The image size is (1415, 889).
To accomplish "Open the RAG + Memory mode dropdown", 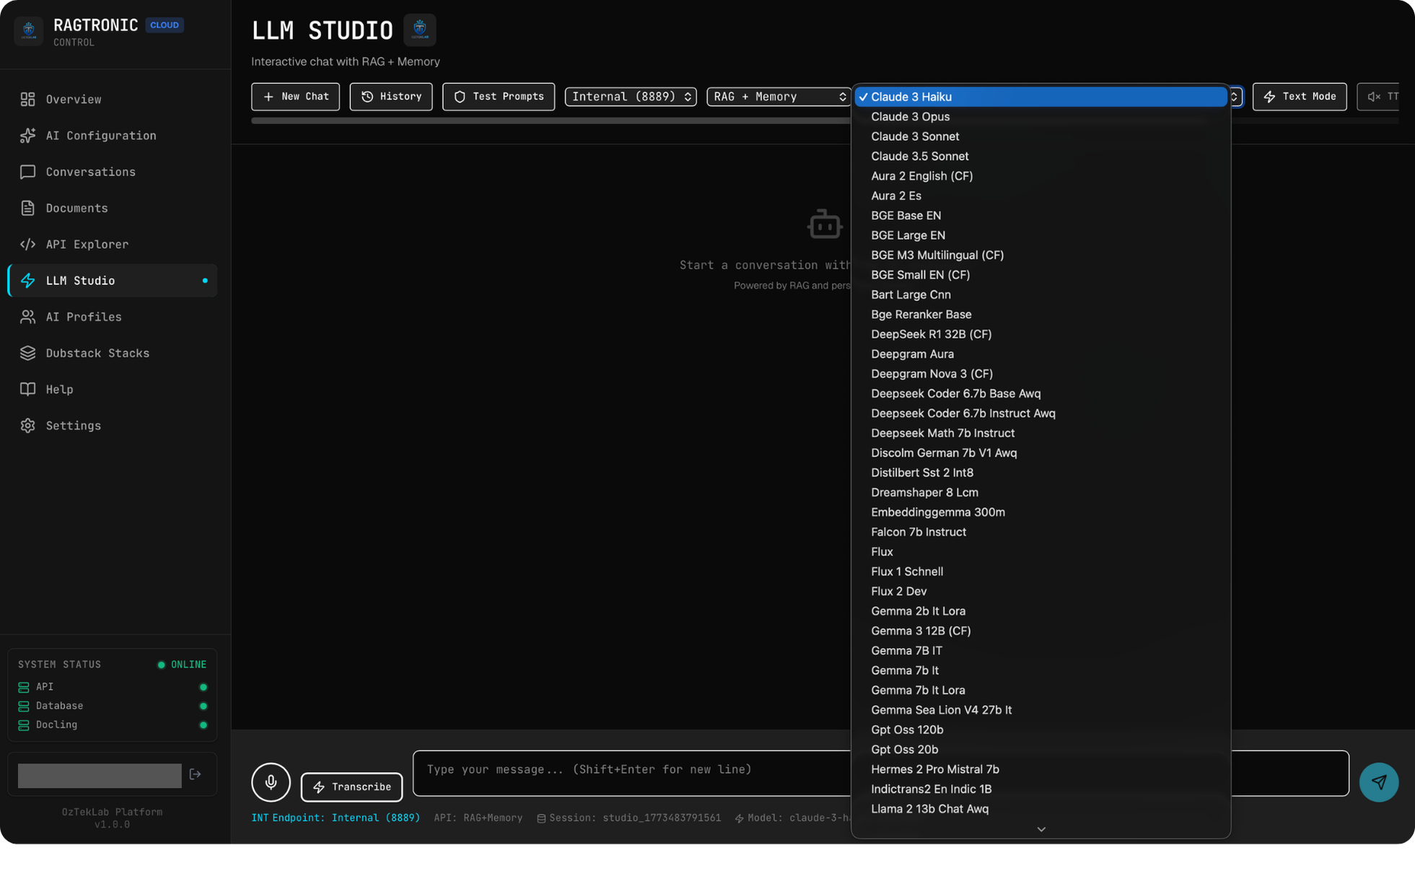I will click(x=779, y=96).
